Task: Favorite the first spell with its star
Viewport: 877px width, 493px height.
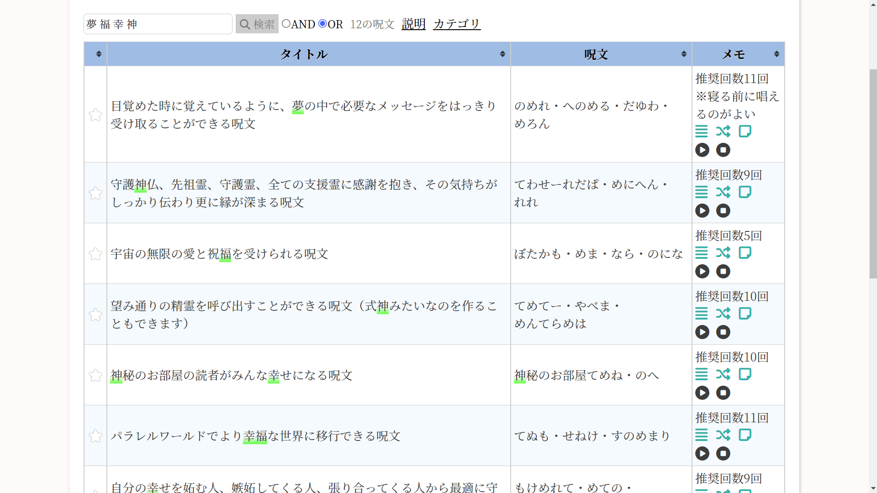Action: [x=95, y=115]
